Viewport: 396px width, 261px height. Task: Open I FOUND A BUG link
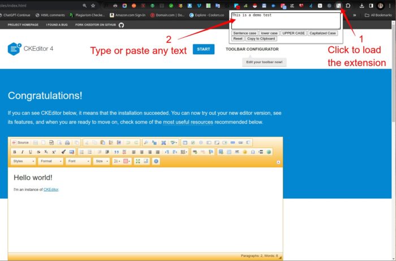coord(57,25)
